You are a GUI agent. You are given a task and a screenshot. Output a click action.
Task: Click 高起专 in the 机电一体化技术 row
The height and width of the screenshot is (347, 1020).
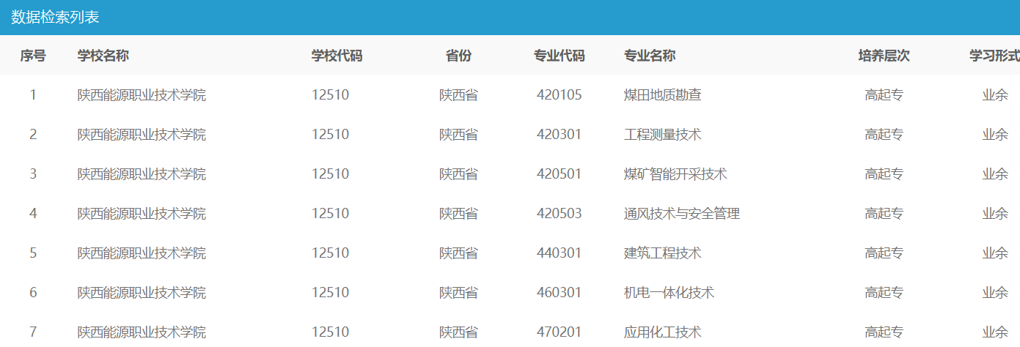click(884, 293)
